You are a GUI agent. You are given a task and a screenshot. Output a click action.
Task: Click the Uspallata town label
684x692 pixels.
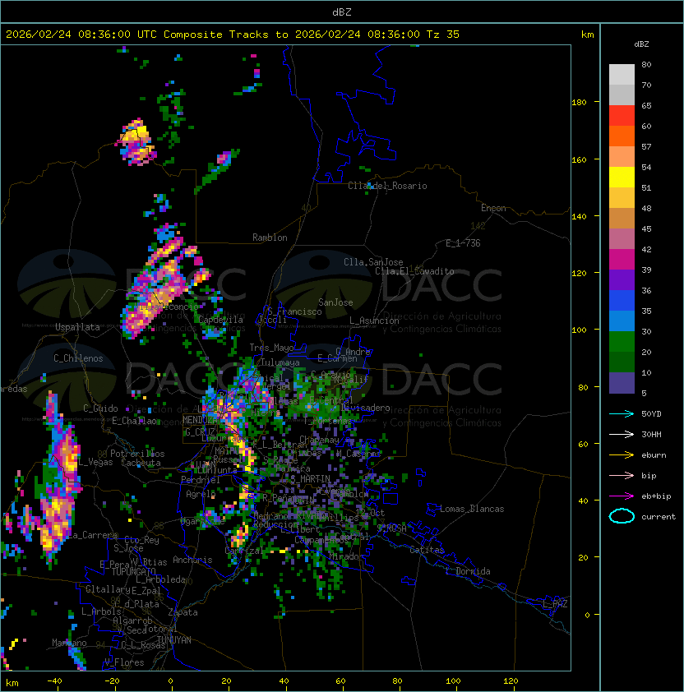(x=77, y=327)
